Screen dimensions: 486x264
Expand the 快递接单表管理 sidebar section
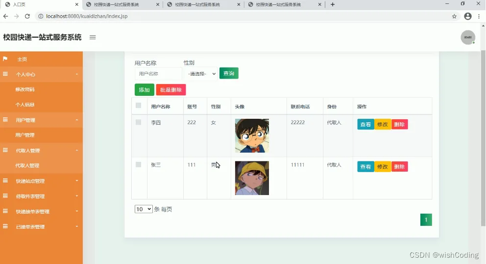point(41,212)
